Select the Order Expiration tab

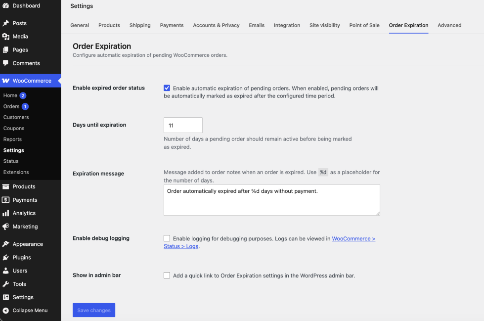click(x=408, y=25)
